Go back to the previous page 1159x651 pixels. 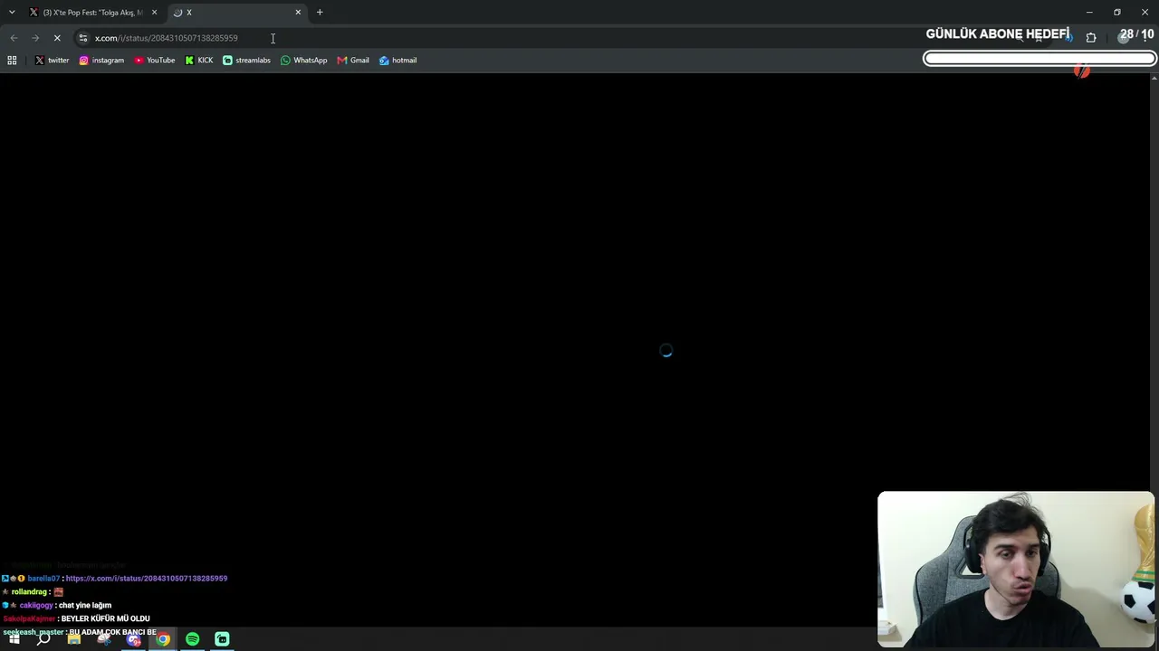[14, 38]
